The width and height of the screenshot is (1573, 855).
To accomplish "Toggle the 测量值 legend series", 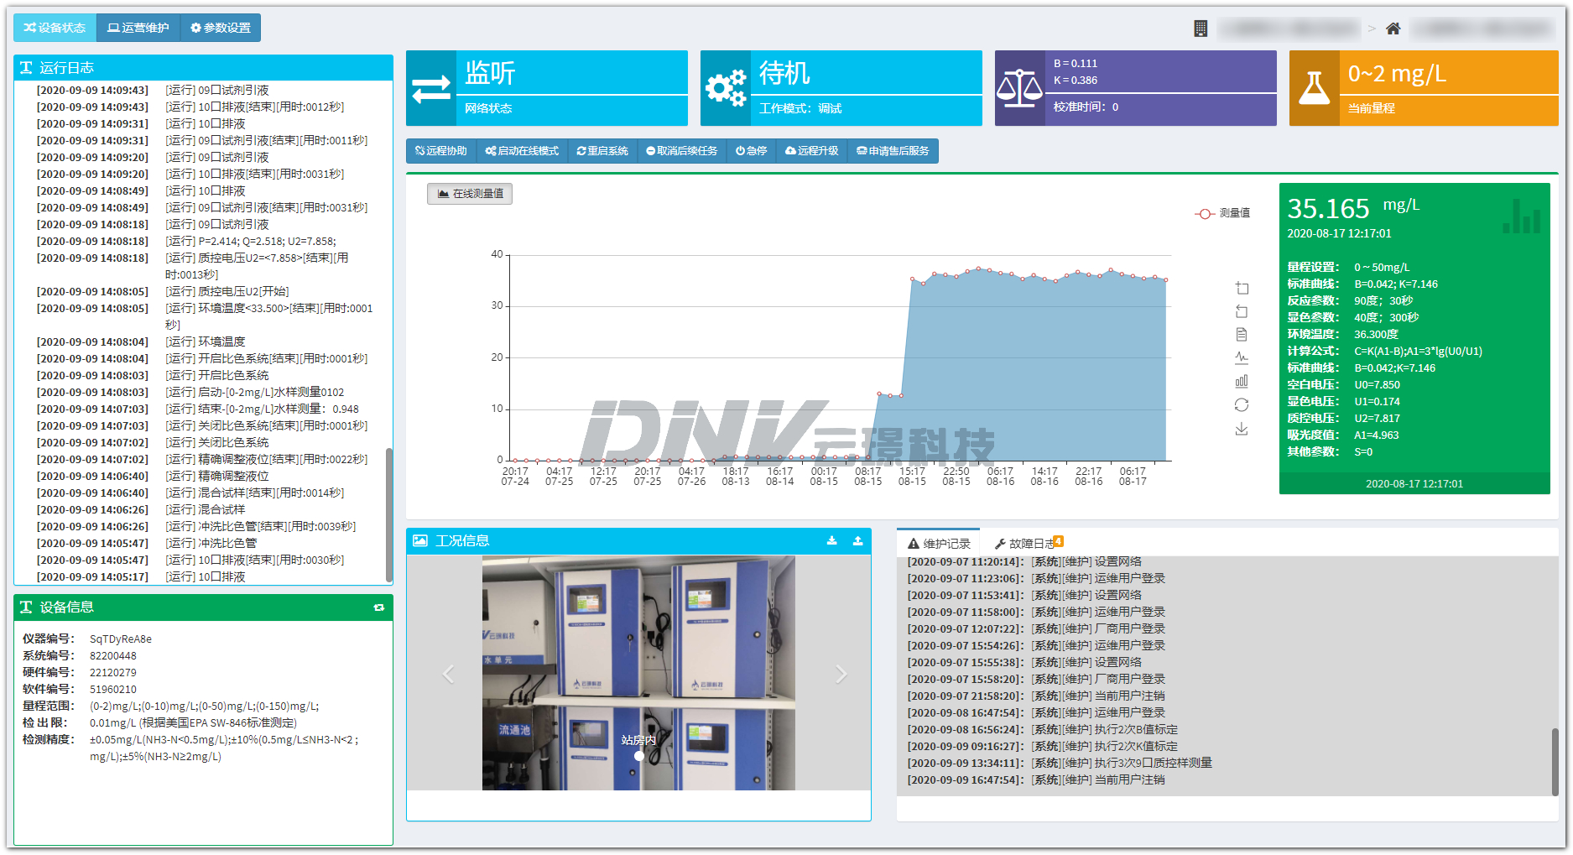I will pos(1222,213).
